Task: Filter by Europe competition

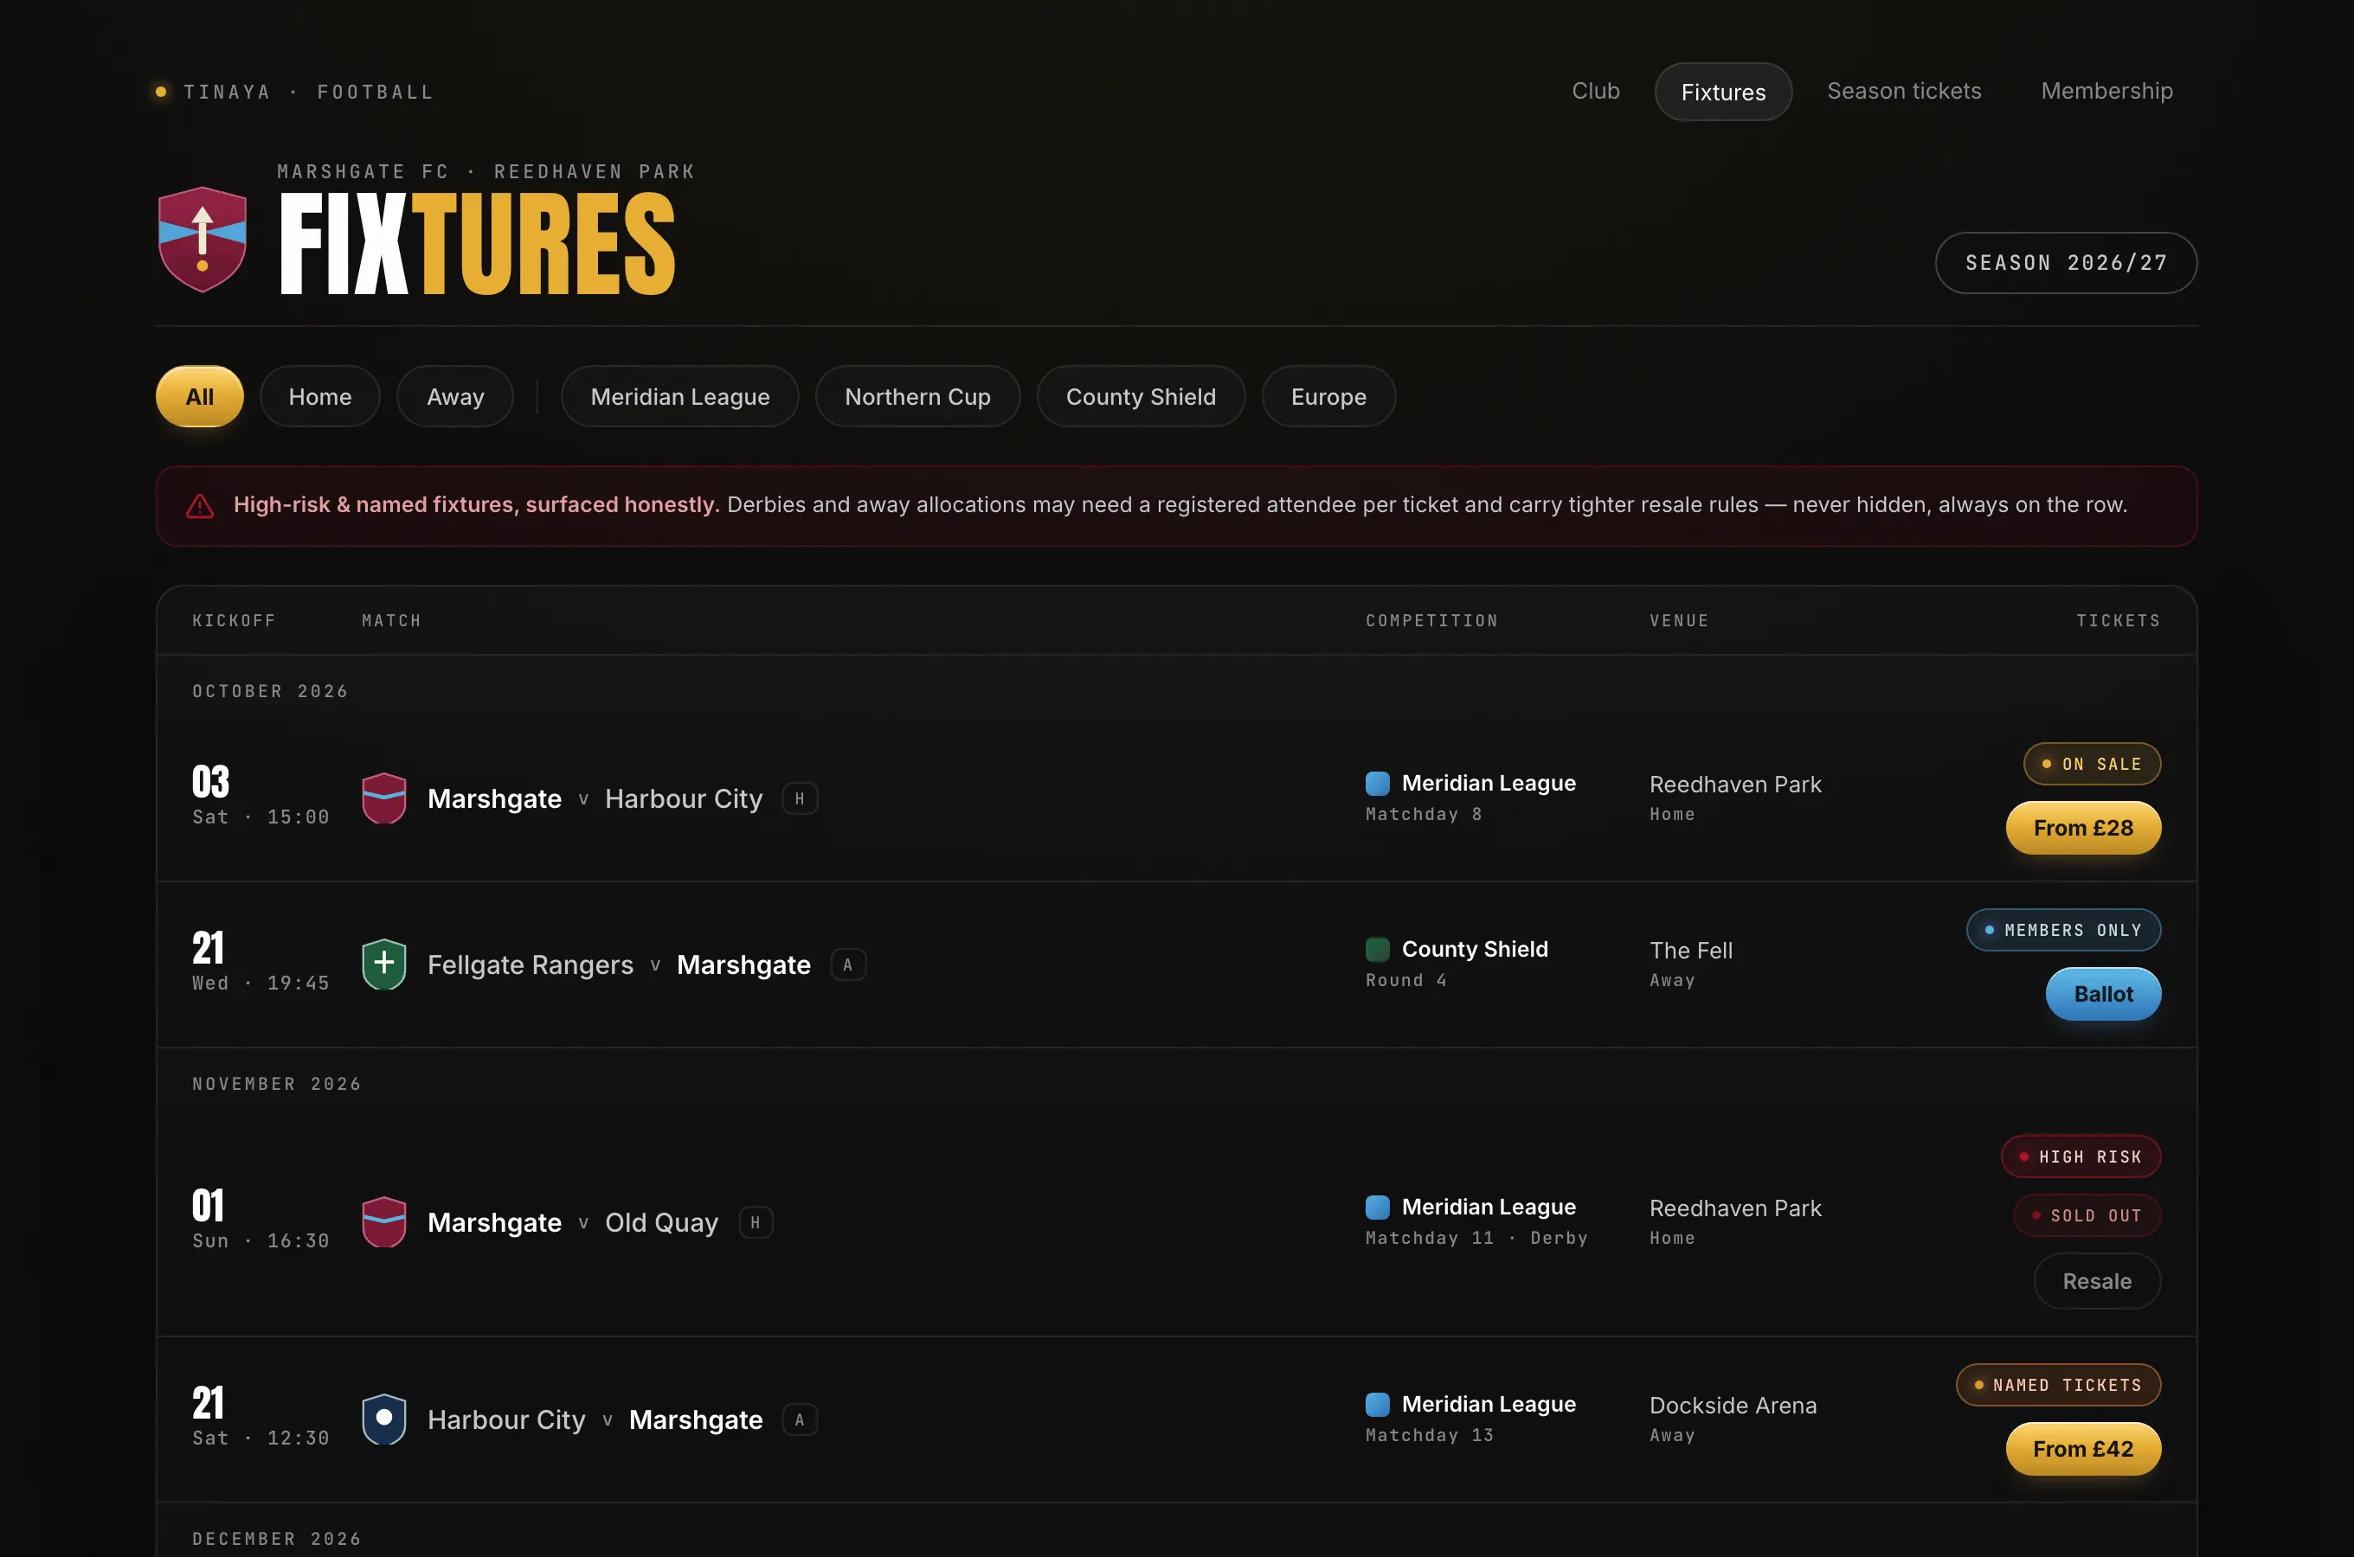Action: click(1328, 396)
